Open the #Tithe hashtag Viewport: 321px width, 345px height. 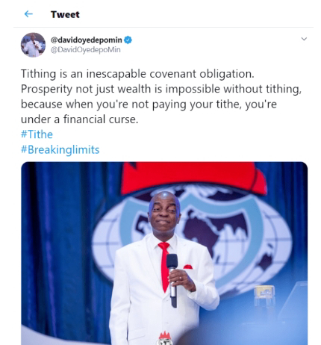37,134
